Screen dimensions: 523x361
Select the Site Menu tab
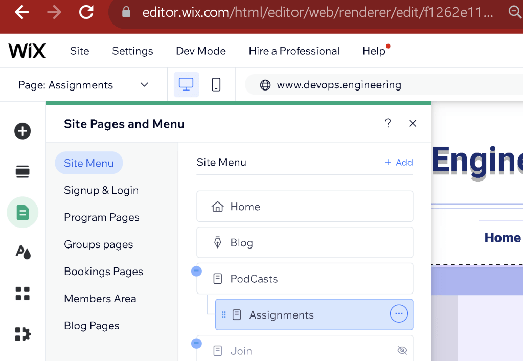[89, 163]
